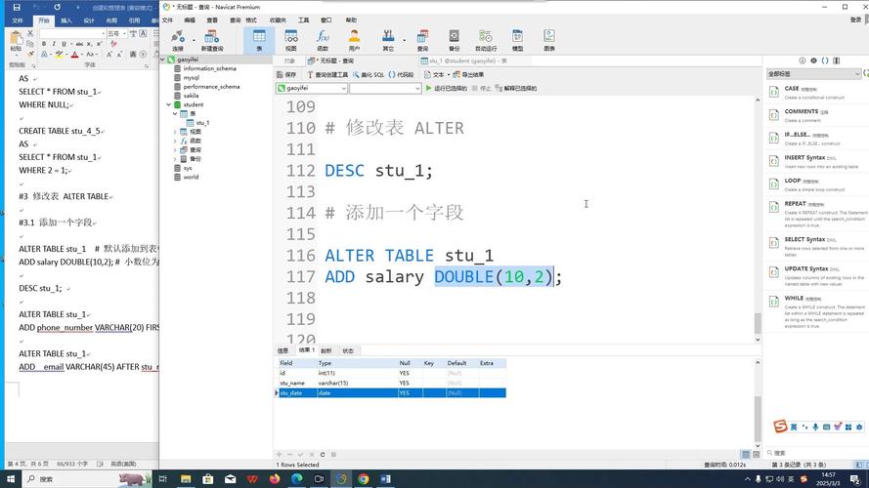Toggle underline formatting in Word ribbon
The image size is (869, 488).
[x=65, y=44]
